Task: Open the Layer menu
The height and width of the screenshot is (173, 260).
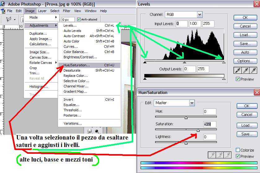Action: 42,11
